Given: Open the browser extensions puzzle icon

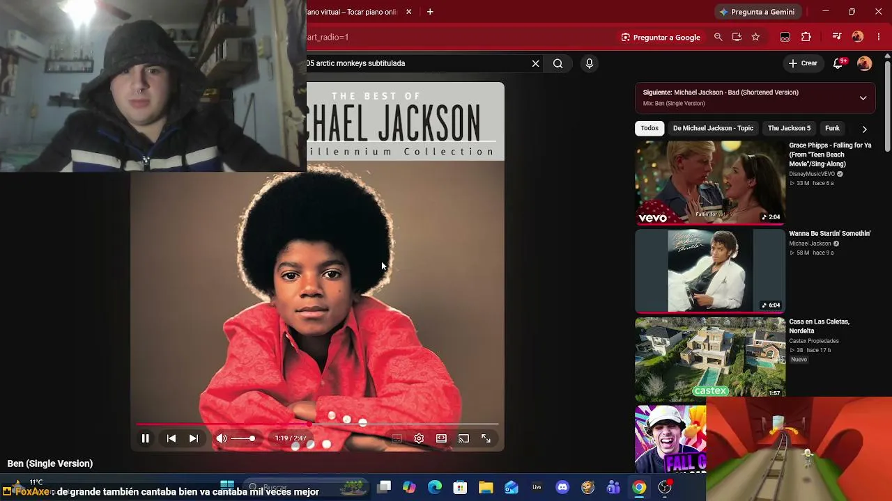Looking at the screenshot, I should pos(806,37).
